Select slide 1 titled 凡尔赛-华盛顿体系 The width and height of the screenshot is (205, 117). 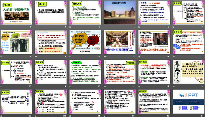point(16,12)
